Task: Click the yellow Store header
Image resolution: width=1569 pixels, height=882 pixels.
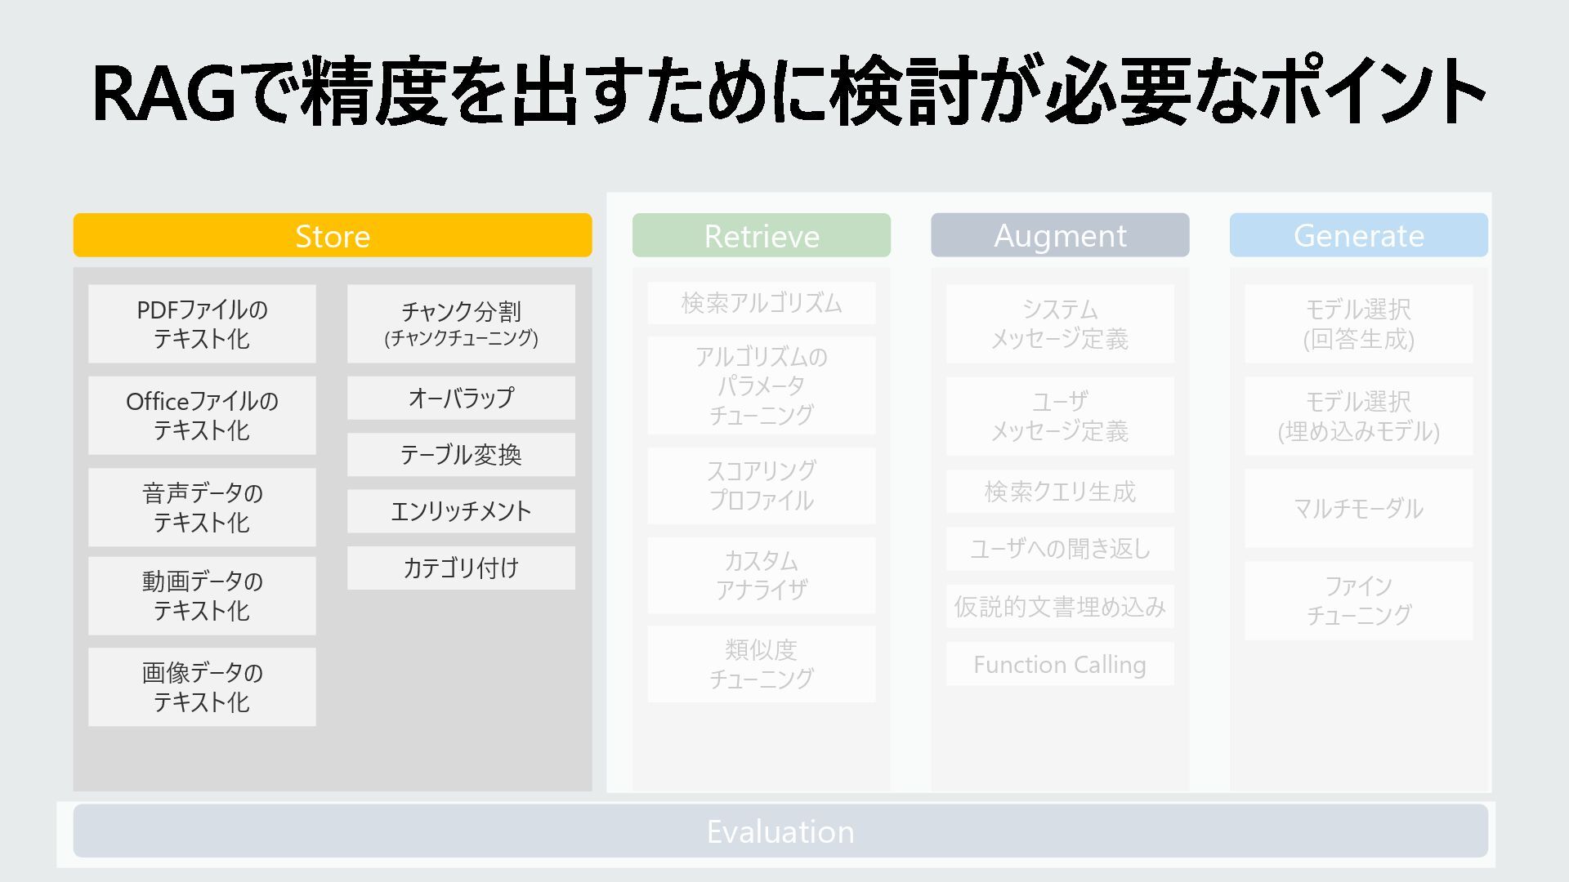Action: (x=333, y=236)
